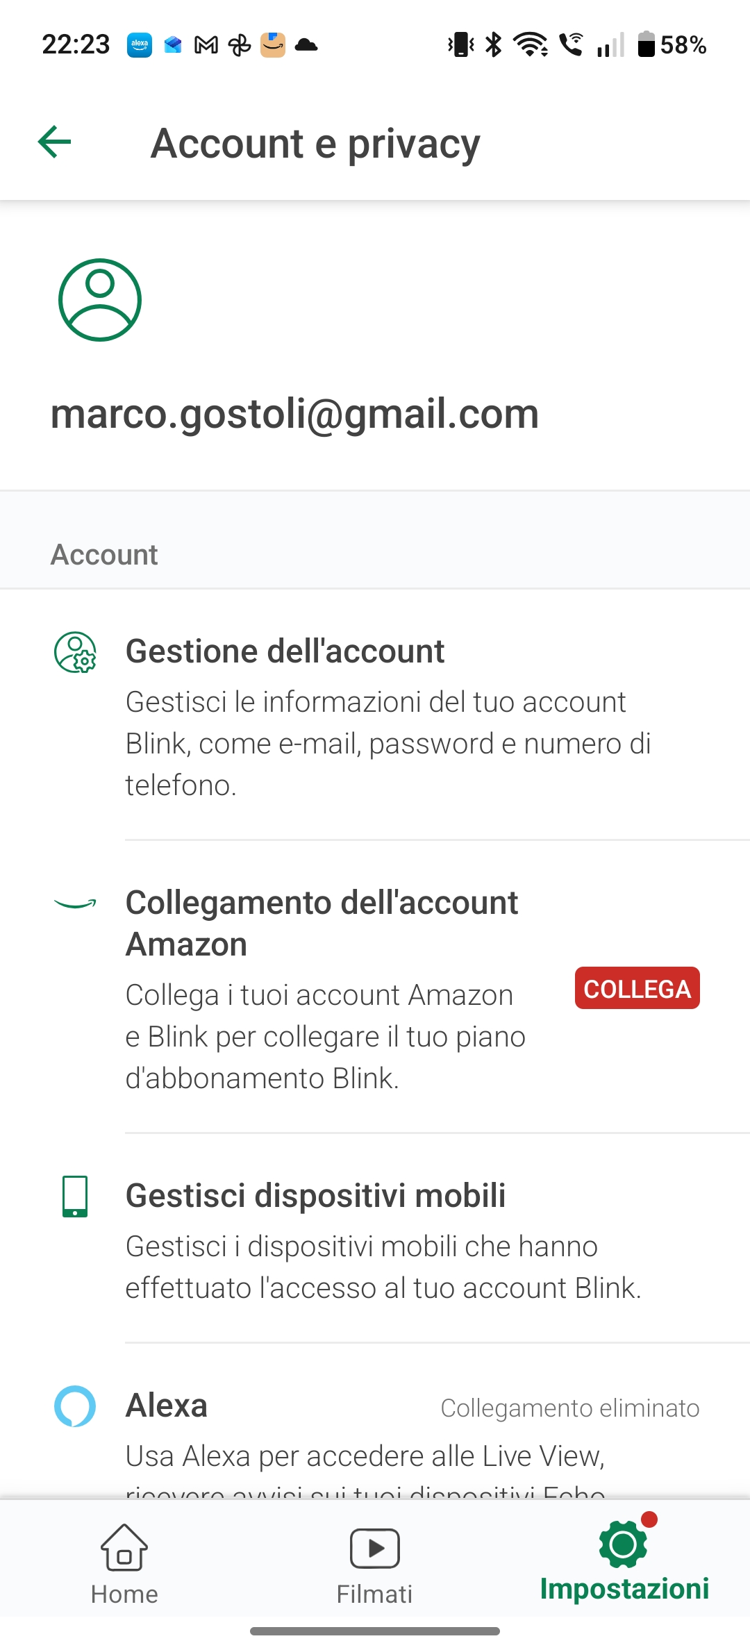Image resolution: width=750 pixels, height=1650 pixels.
Task: Tap the Filmati play icon
Action: [x=374, y=1548]
